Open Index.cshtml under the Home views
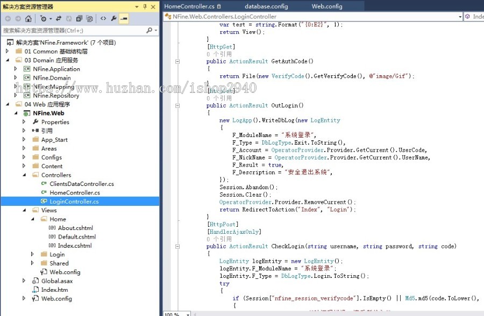The width and height of the screenshot is (484, 316). [74, 246]
